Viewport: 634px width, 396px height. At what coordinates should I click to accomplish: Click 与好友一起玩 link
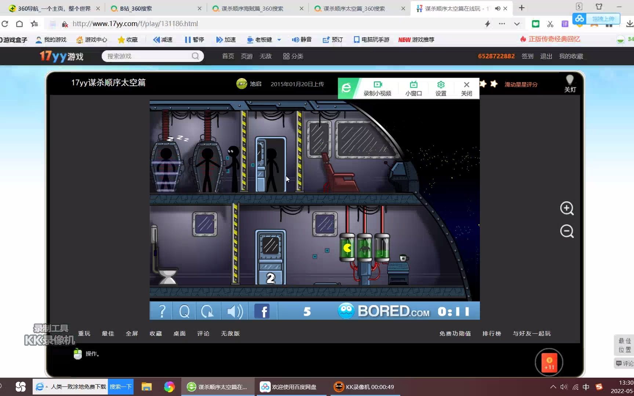532,333
